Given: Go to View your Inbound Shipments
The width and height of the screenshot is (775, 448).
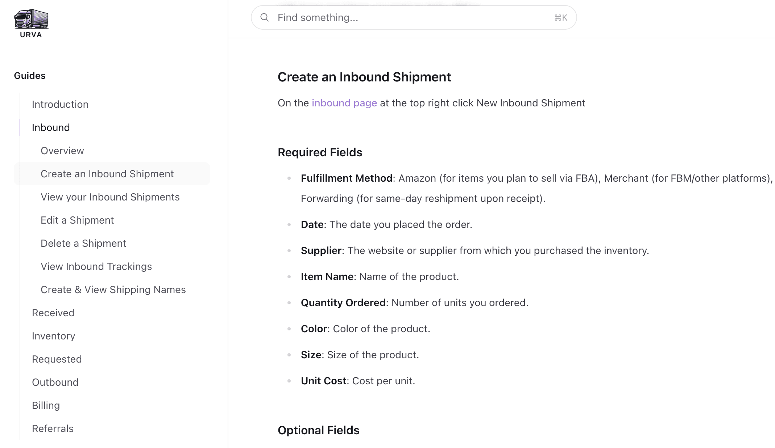Looking at the screenshot, I should pyautogui.click(x=110, y=197).
